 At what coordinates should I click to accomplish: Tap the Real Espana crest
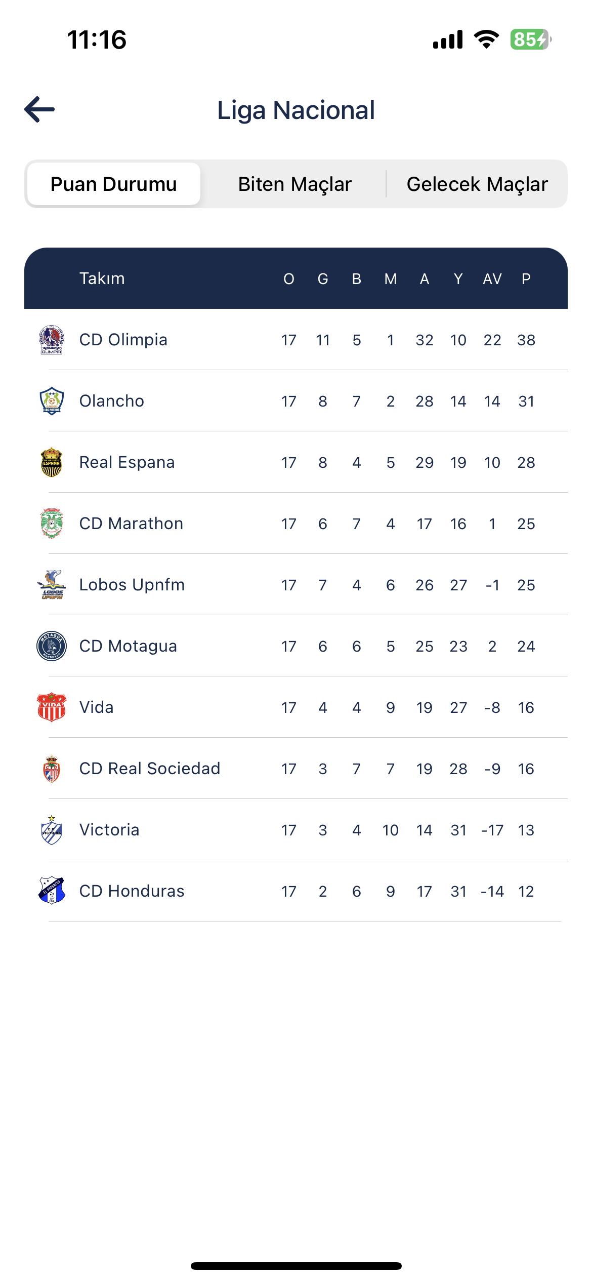coord(52,462)
